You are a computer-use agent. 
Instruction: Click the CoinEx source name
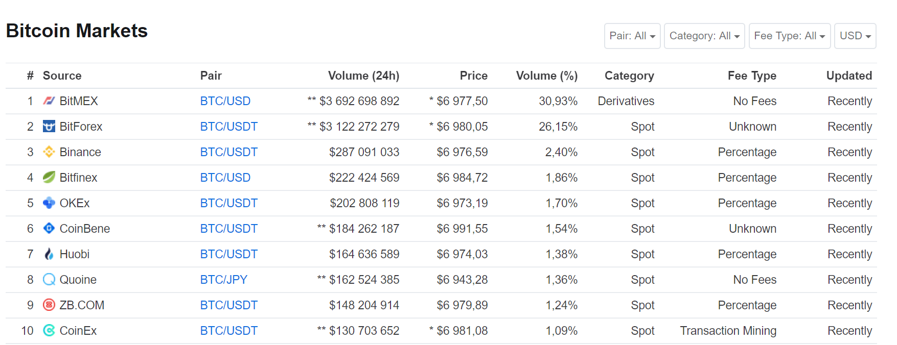point(78,331)
